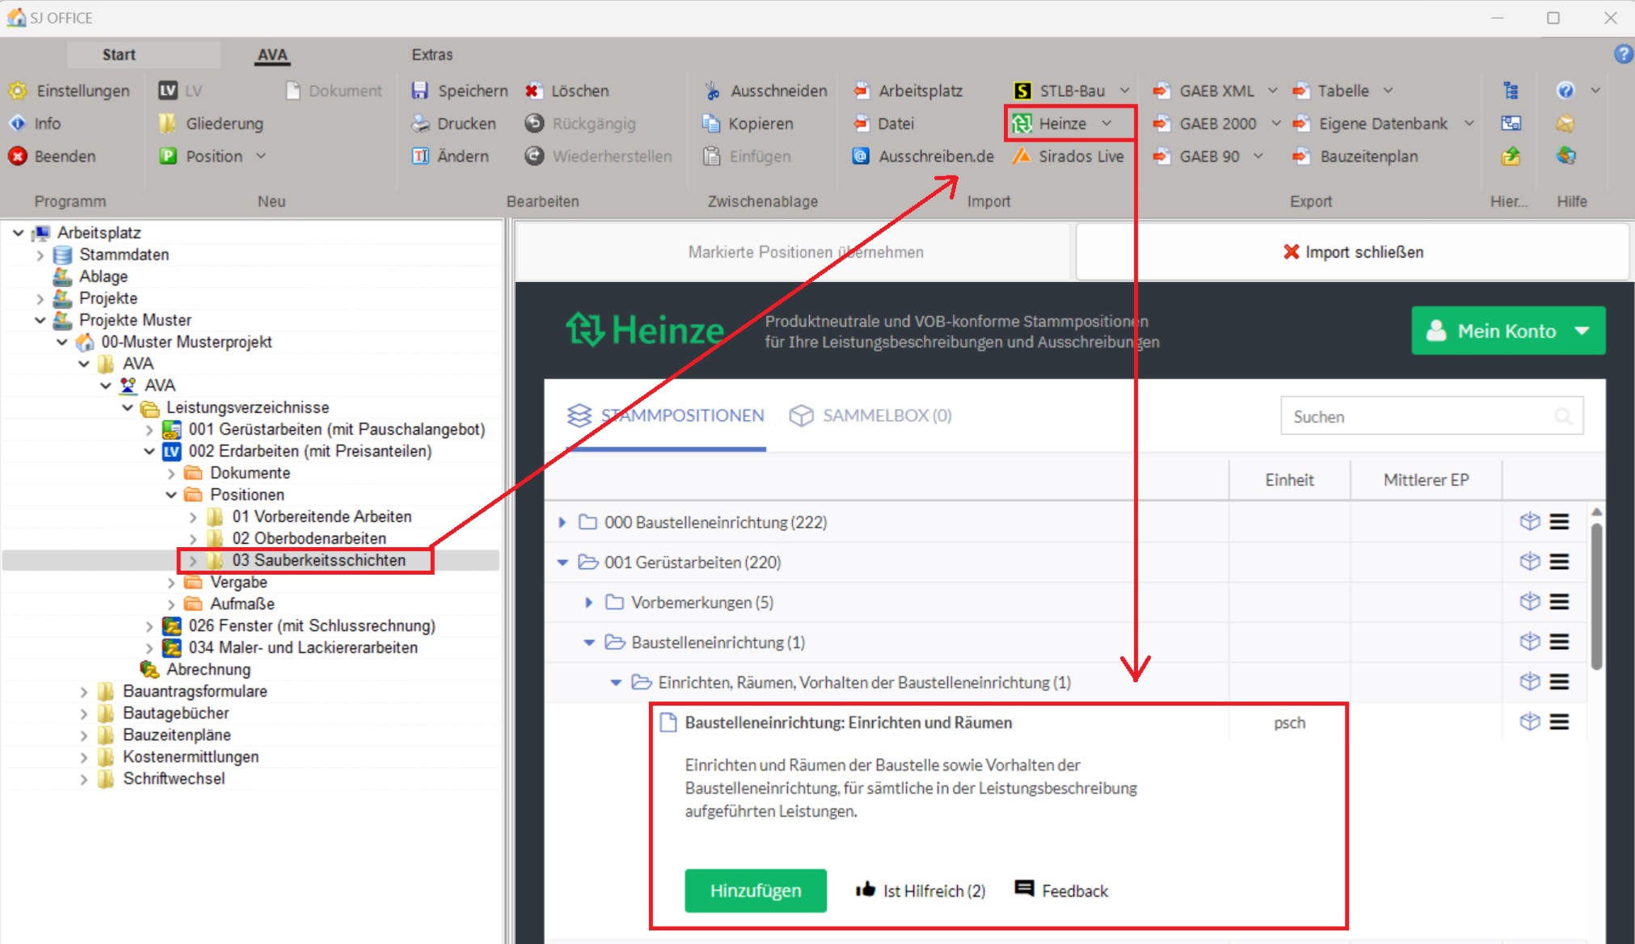Click Markierte Positionen übernehmen

coord(792,252)
